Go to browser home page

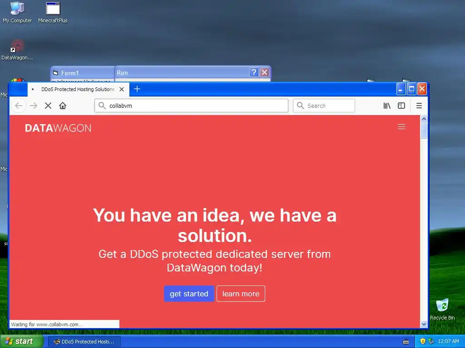(x=63, y=106)
